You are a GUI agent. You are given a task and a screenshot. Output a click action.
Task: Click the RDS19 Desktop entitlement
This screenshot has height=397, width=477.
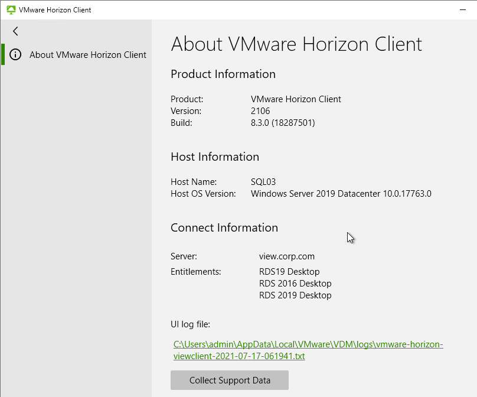coord(289,272)
